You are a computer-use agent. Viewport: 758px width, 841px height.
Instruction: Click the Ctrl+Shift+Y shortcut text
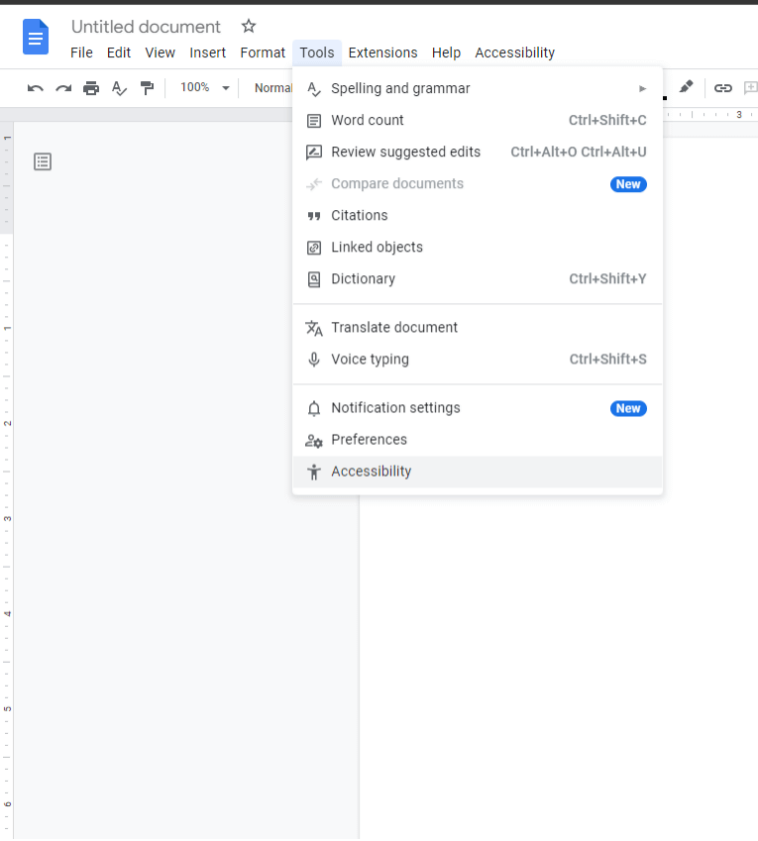[x=607, y=279]
